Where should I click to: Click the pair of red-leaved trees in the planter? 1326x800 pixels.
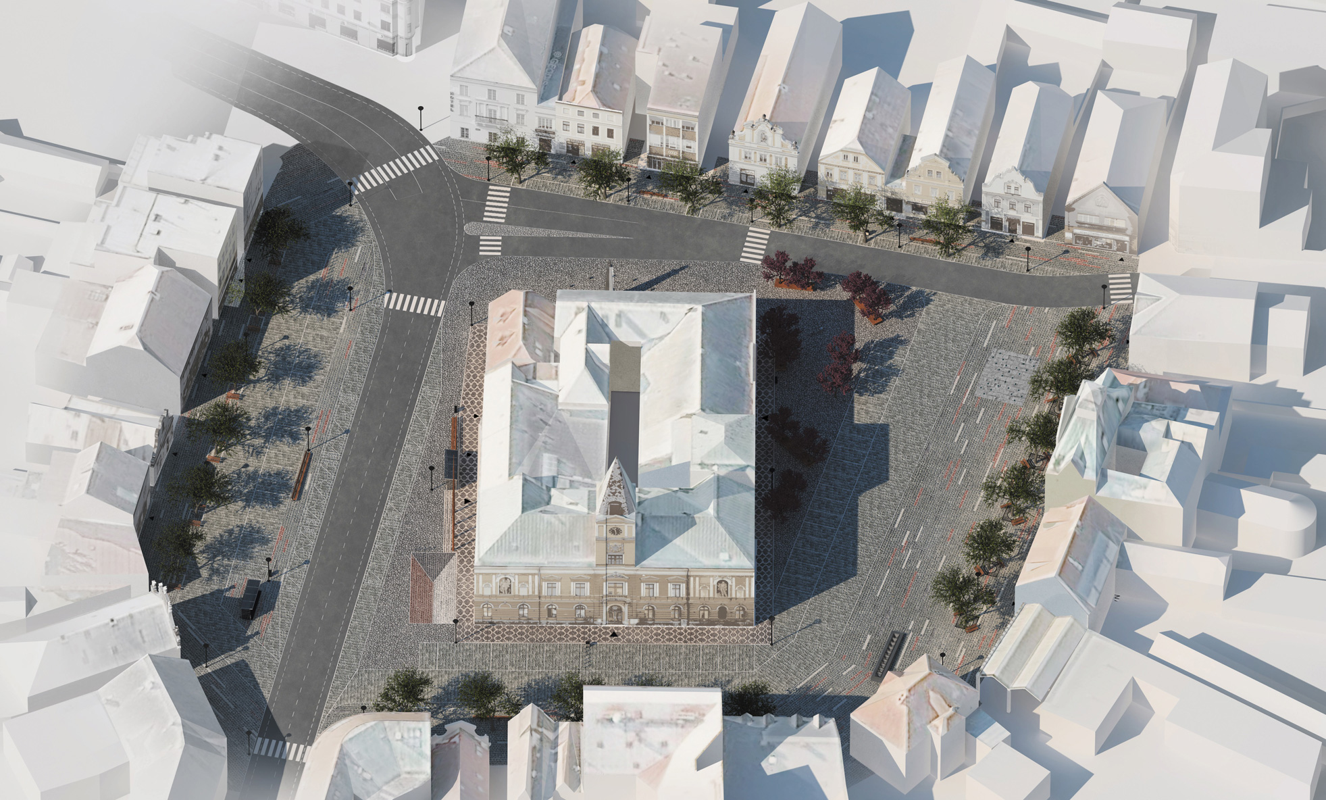pos(789,269)
